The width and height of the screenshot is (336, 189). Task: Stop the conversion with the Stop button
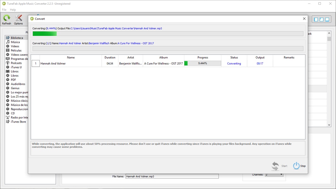(299, 166)
